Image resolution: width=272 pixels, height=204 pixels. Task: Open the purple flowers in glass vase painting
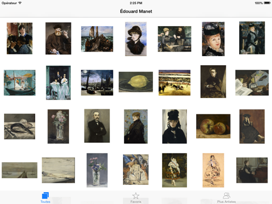(97, 170)
